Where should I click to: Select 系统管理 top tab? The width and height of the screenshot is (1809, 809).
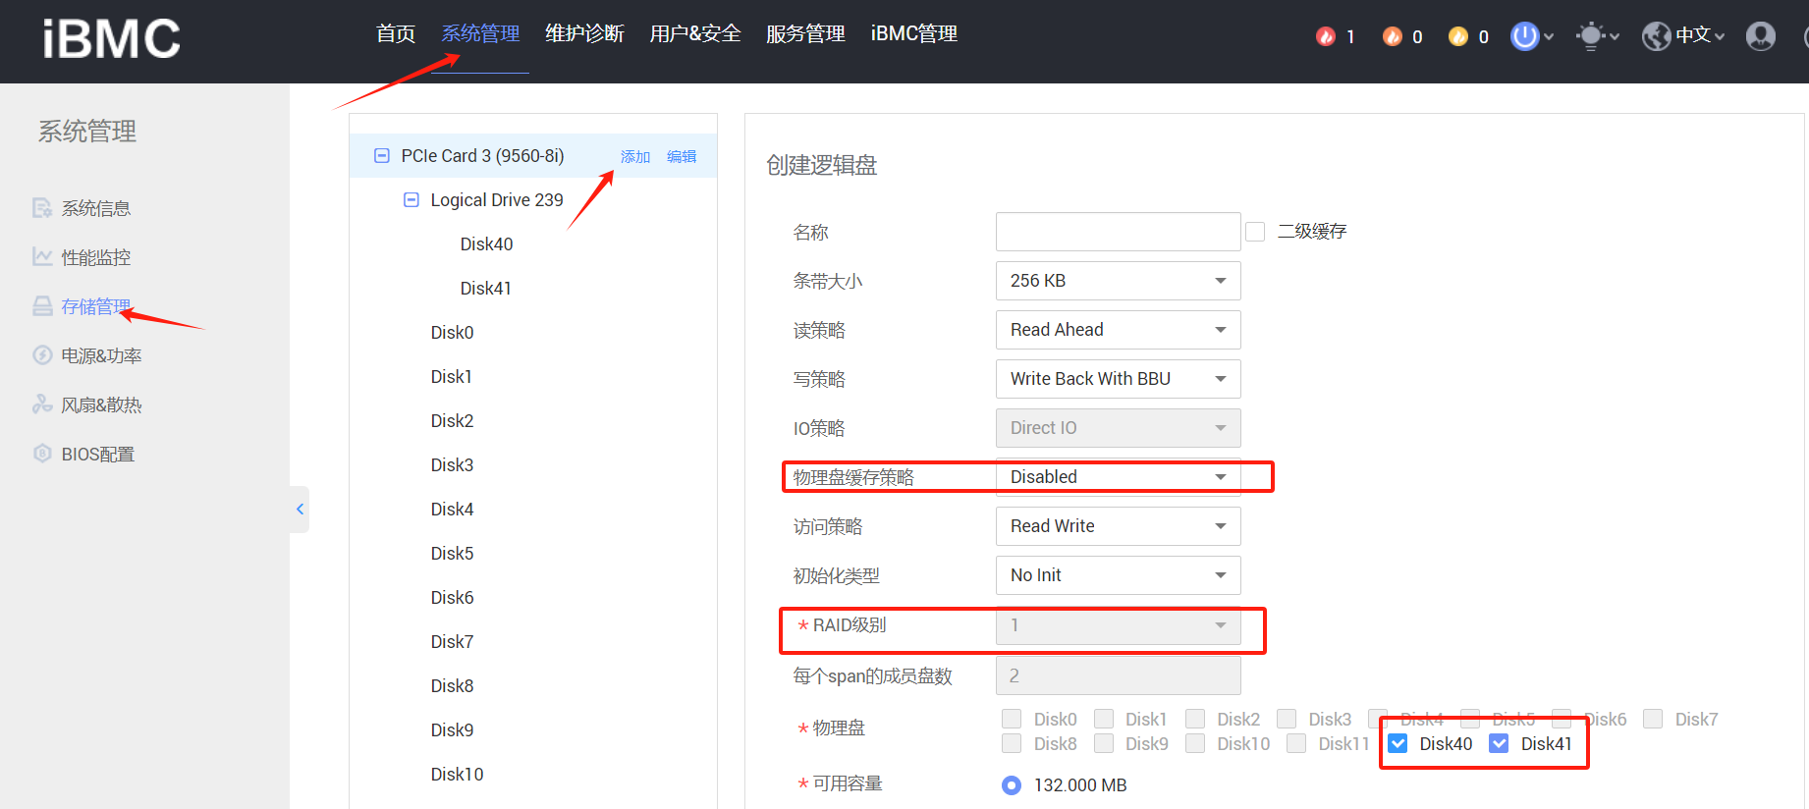click(x=480, y=34)
